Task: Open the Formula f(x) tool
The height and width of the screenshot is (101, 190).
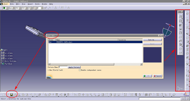Action: [x=46, y=95]
